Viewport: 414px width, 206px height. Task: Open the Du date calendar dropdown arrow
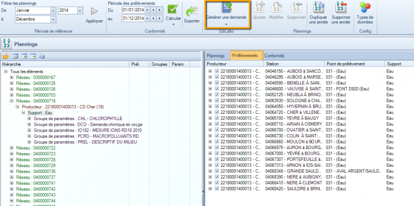[147, 10]
